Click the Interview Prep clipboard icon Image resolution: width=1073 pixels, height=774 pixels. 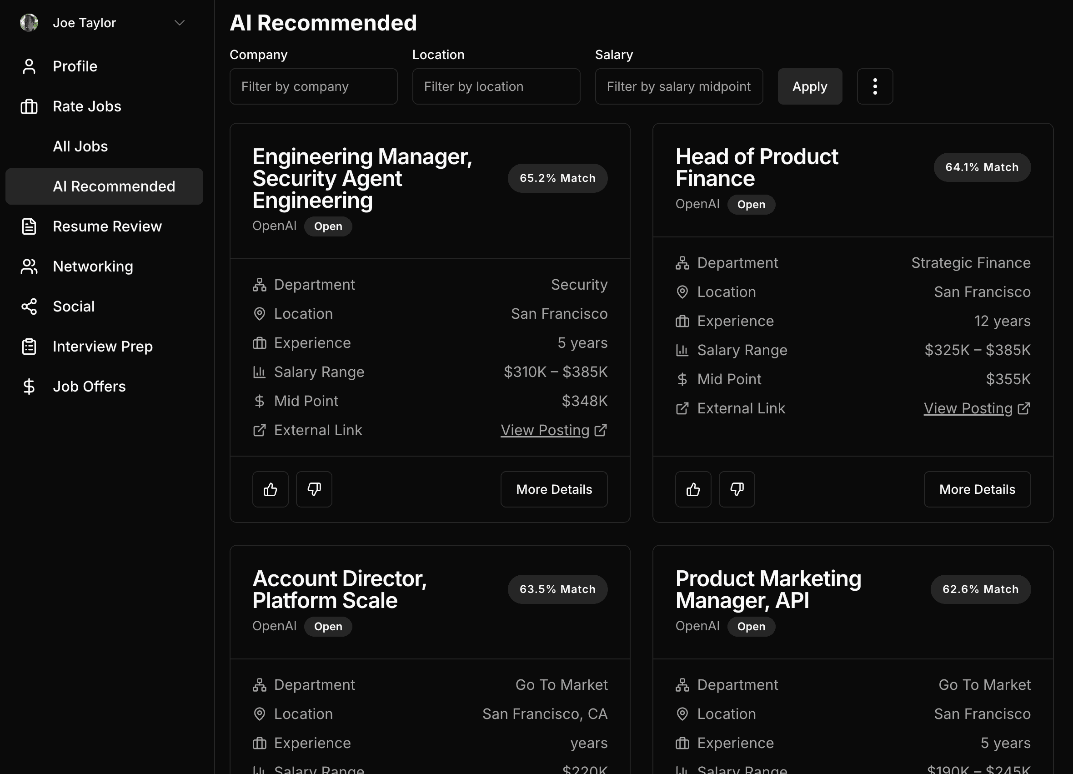pos(29,347)
